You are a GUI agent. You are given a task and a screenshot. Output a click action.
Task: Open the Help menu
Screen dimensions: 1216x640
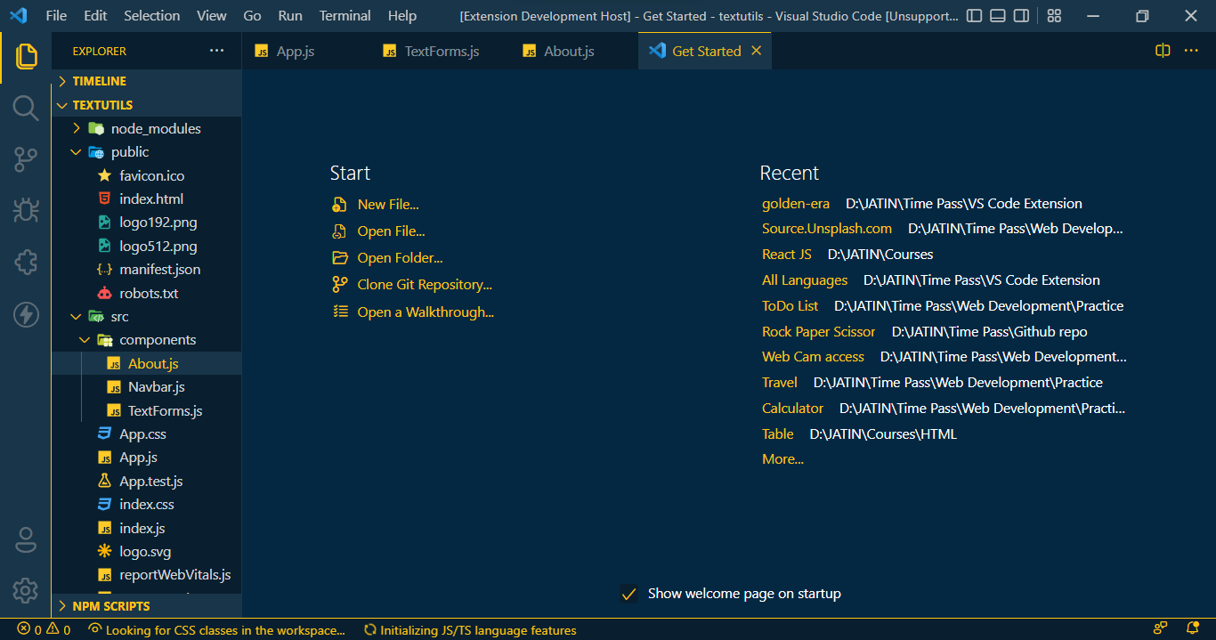click(402, 16)
